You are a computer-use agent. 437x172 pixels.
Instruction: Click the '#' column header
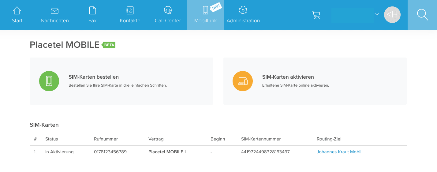click(x=35, y=139)
